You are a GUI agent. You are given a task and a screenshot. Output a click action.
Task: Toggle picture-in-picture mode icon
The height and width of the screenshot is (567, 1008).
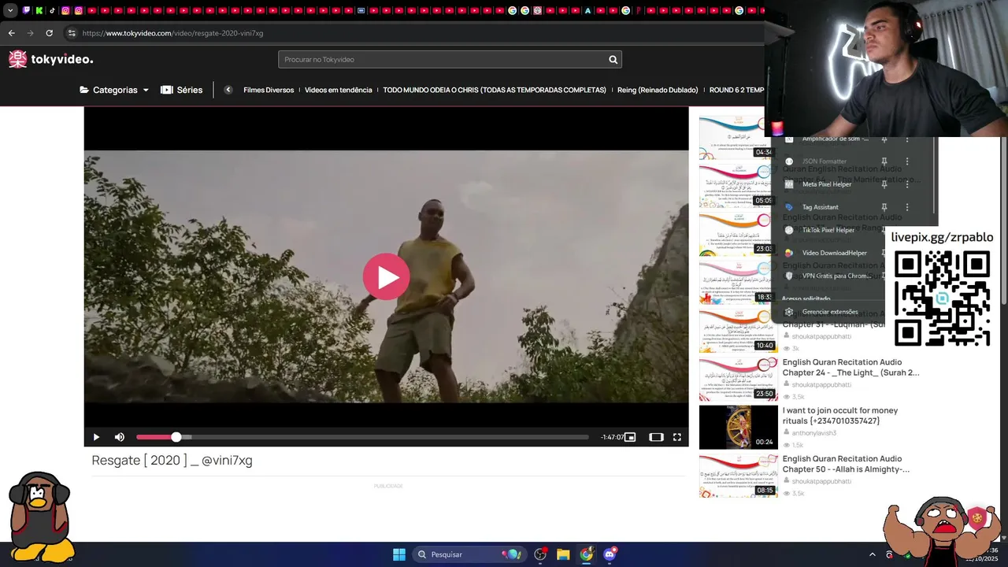[630, 437]
